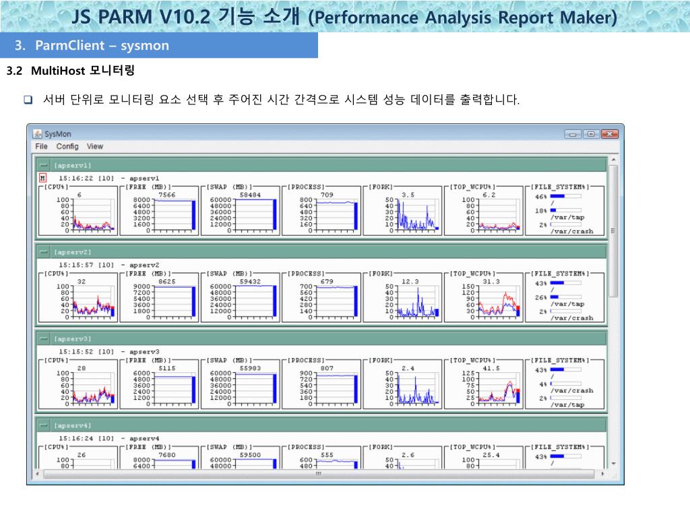Click the vertical scrollbar up arrow
This screenshot has width=690, height=517.
tap(613, 160)
